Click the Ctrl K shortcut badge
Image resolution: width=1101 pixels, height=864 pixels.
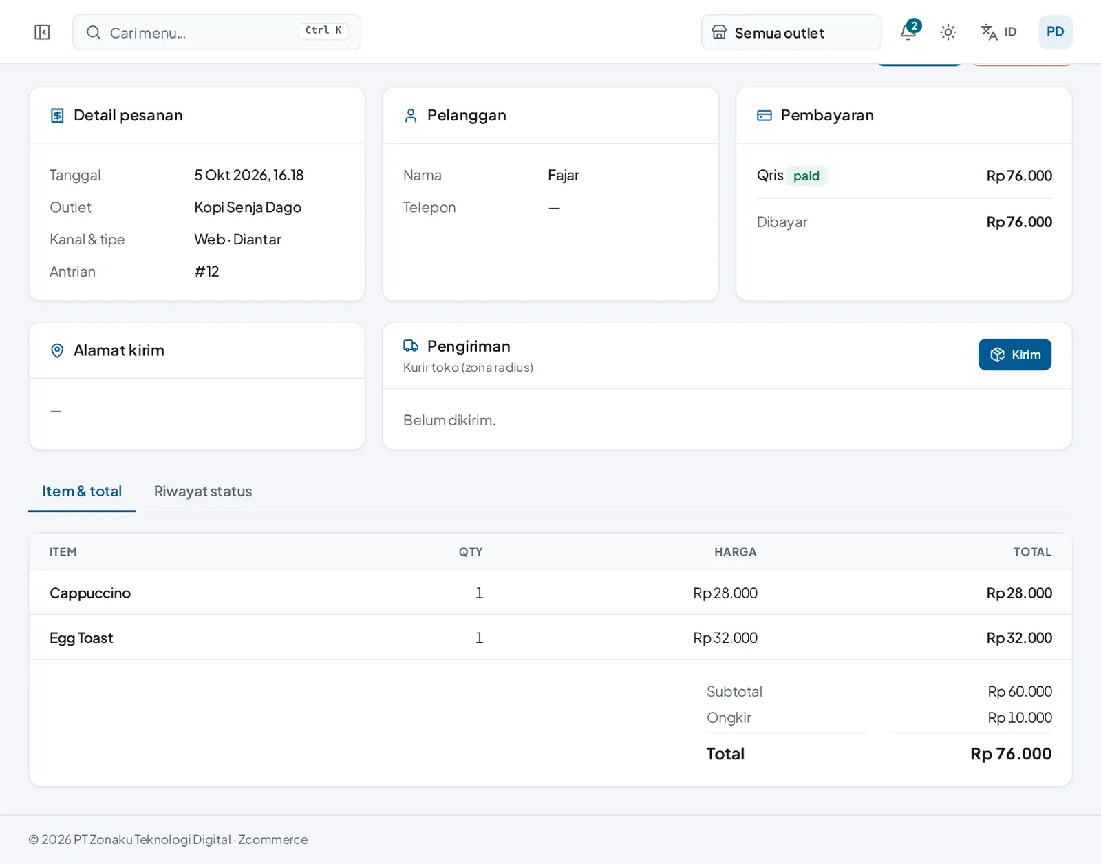point(323,31)
